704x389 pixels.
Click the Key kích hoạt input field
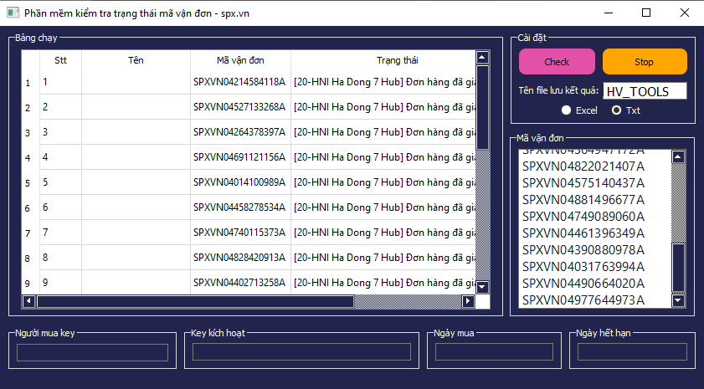(301, 352)
